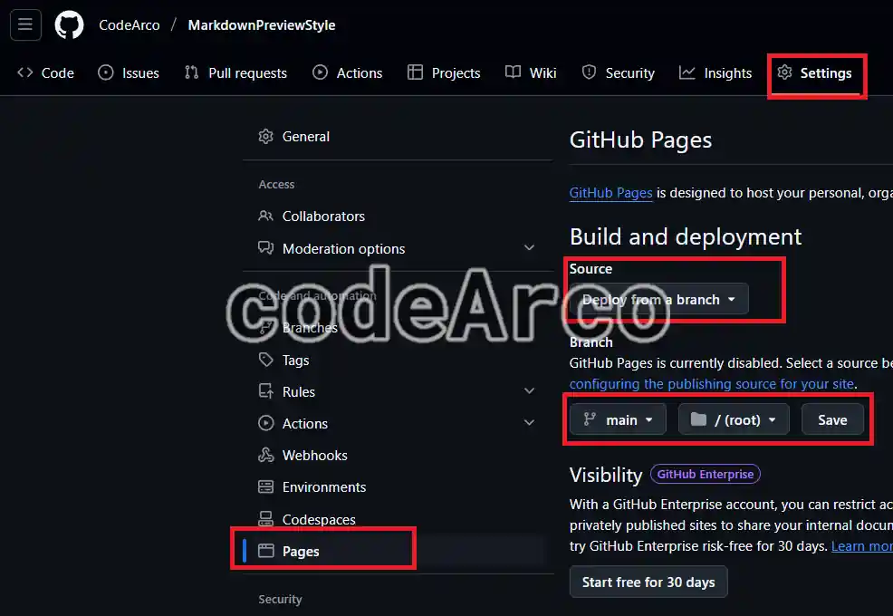Open configuring the publishing source link
This screenshot has width=893, height=616.
712,384
